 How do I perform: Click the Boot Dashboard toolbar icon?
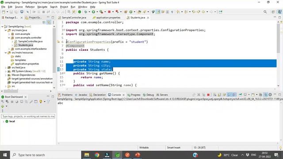80,12
